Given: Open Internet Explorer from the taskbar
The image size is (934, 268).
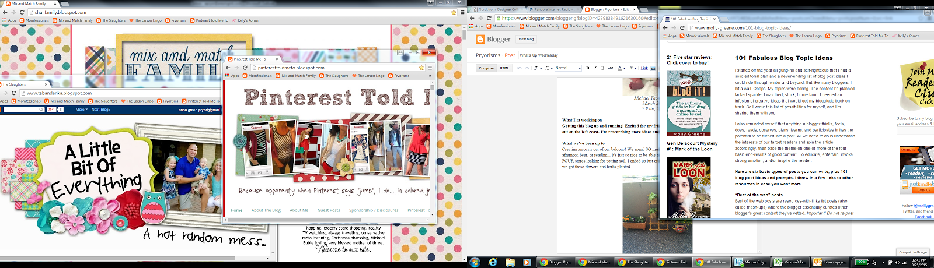Looking at the screenshot, I should [x=493, y=262].
